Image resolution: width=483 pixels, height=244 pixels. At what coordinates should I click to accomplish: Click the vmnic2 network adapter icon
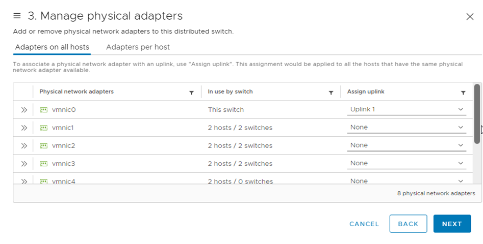(x=44, y=146)
